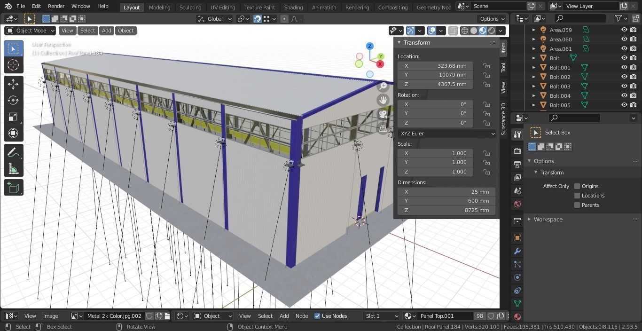Hide Bolt.002 using its eye toggle
The width and height of the screenshot is (642, 331).
tap(624, 77)
